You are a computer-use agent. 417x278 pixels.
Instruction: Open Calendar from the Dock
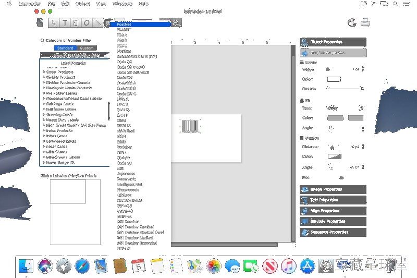[x=139, y=266]
